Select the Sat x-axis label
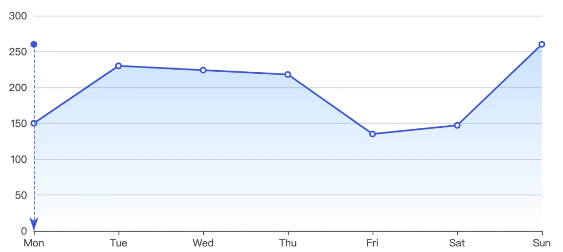The image size is (563, 252). tap(457, 243)
